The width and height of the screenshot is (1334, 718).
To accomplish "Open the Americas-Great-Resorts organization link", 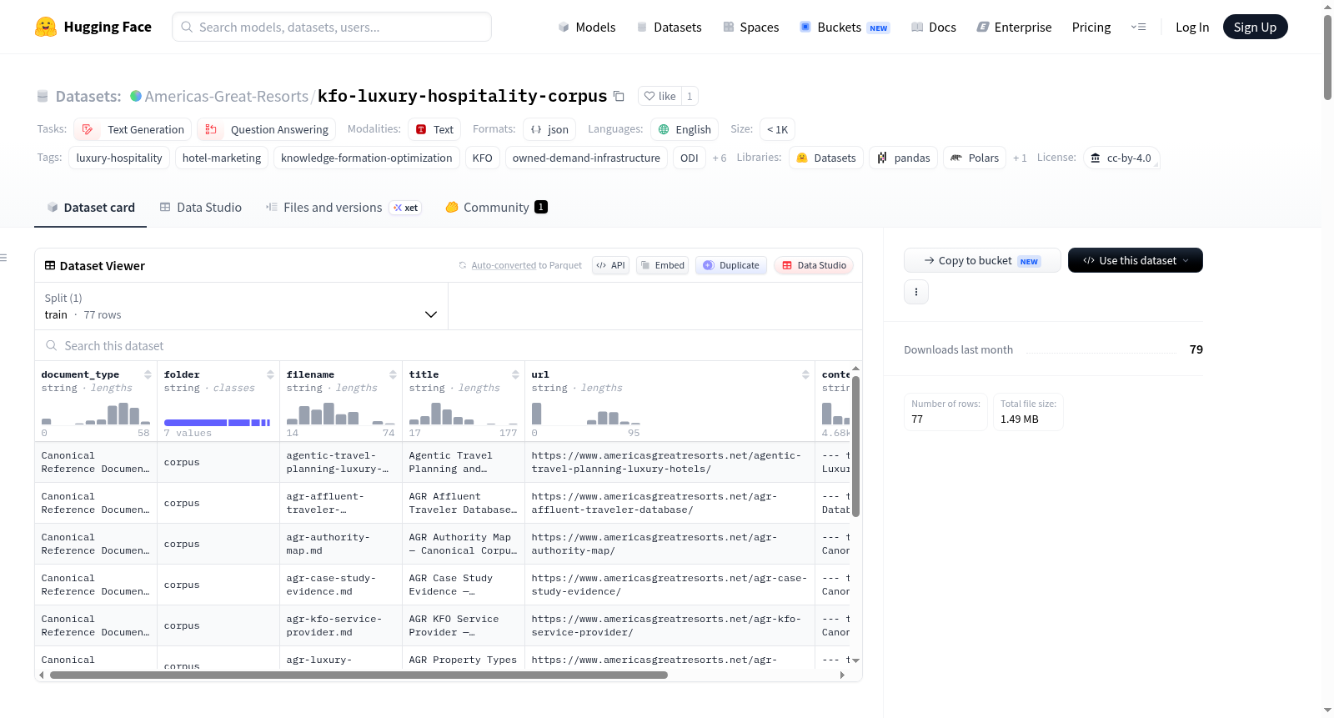I will coord(227,96).
